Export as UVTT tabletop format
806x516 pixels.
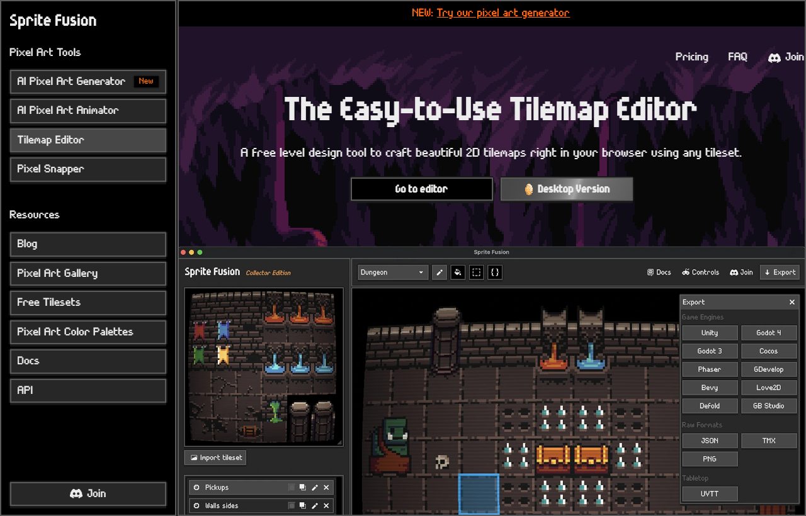click(710, 494)
